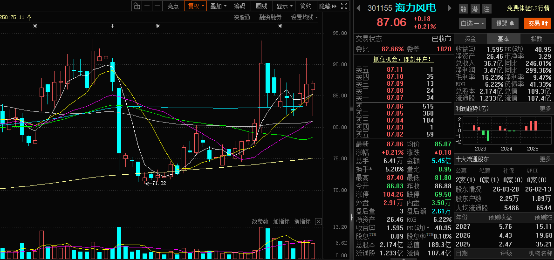Click the 机构名称 column header
Viewport: 554px width, 260px height.
click(540, 253)
